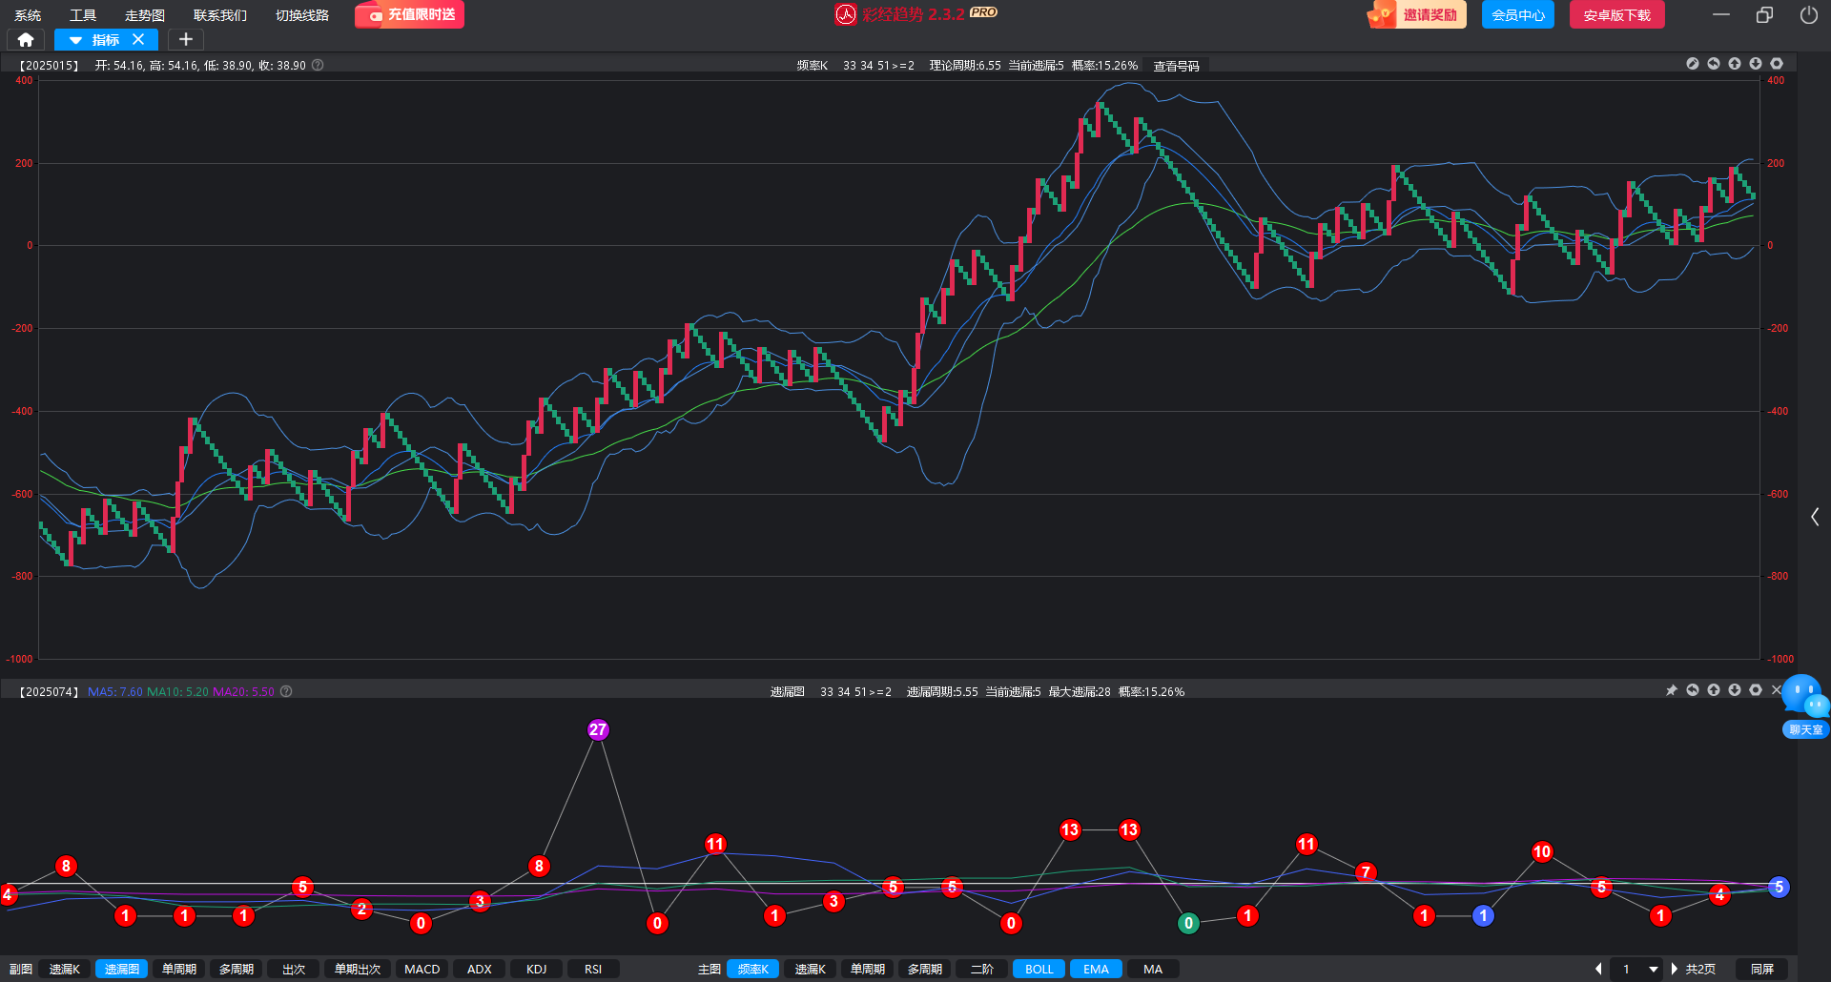This screenshot has width=1831, height=982.
Task: Click the 会员中心 button
Action: coord(1517,15)
